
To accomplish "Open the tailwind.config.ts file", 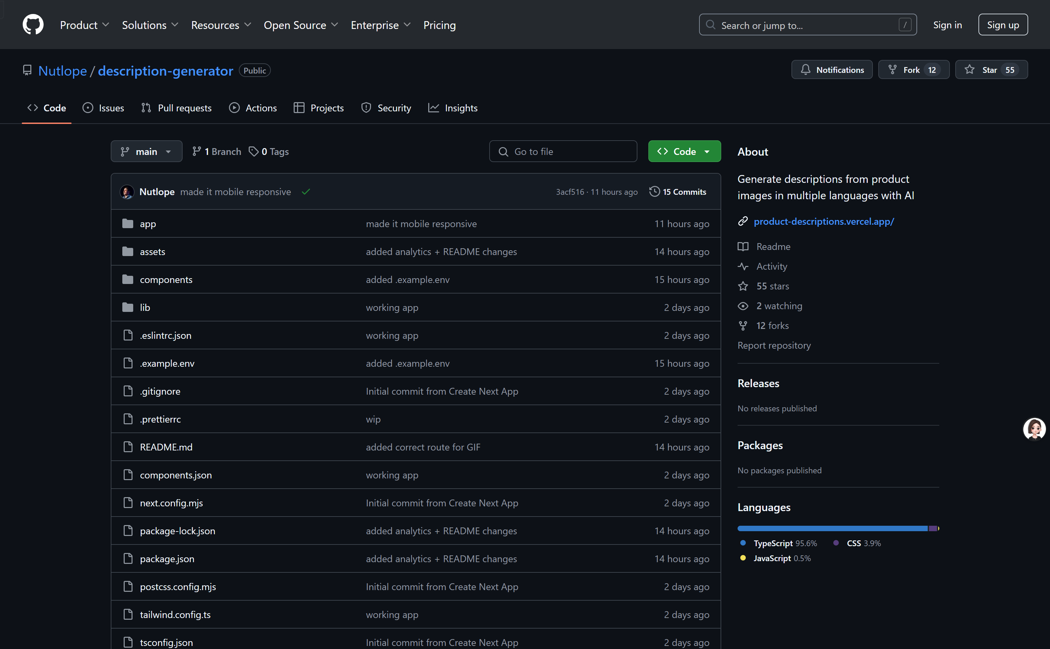I will pos(175,614).
